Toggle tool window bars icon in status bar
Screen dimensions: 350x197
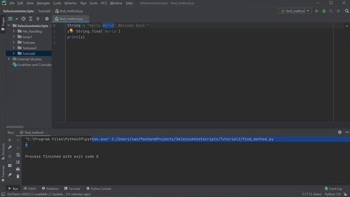(3, 194)
